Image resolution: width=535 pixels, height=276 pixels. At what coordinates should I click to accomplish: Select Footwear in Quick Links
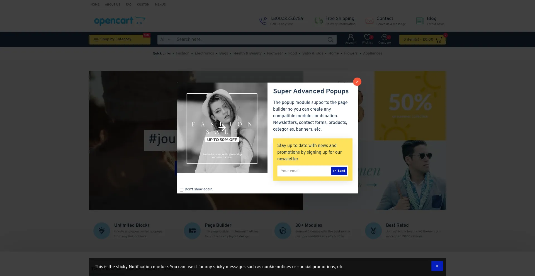tap(275, 53)
